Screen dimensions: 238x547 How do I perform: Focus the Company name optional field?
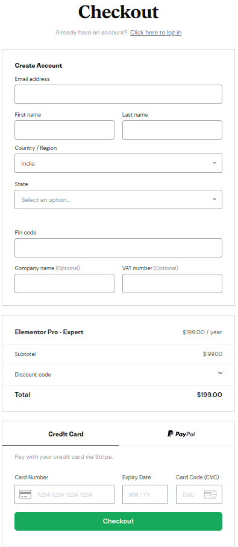[x=64, y=283]
